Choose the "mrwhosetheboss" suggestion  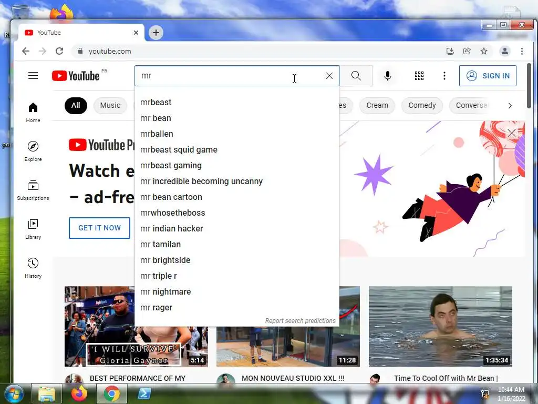coord(237,213)
